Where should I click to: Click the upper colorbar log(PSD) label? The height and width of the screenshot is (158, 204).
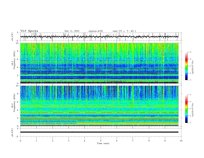(x=193, y=67)
